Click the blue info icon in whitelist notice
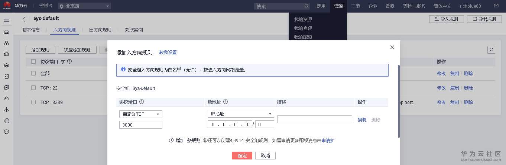506x165 pixels. (x=123, y=69)
